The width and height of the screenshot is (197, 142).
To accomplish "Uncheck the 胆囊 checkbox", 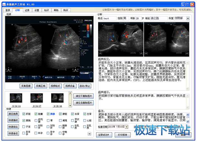I will (36, 114).
